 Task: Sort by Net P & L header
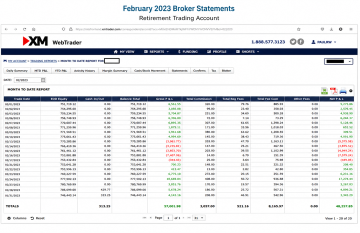tap(336, 99)
